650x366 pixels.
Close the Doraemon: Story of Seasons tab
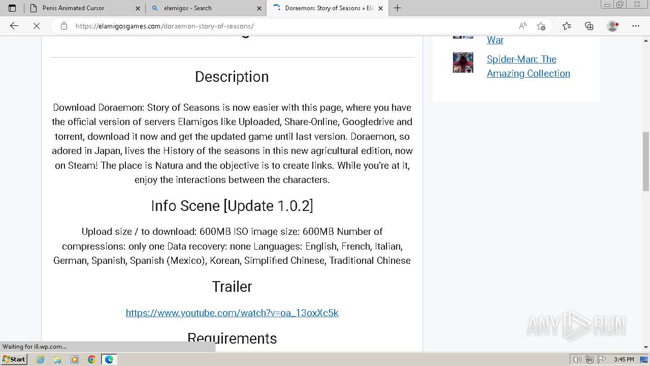coord(380,8)
